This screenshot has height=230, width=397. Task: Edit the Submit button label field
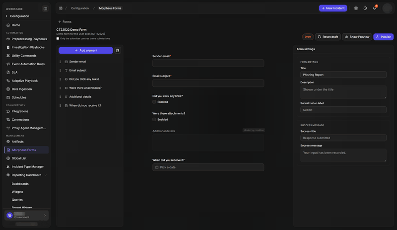pyautogui.click(x=343, y=110)
